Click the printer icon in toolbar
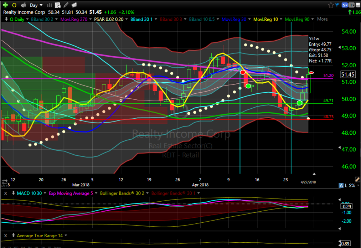The width and height of the screenshot is (361, 248). pos(24,5)
